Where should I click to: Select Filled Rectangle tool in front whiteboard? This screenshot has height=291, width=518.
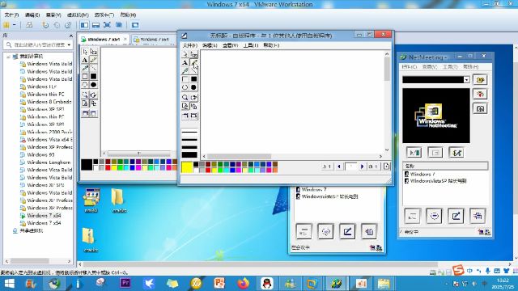coord(194,79)
